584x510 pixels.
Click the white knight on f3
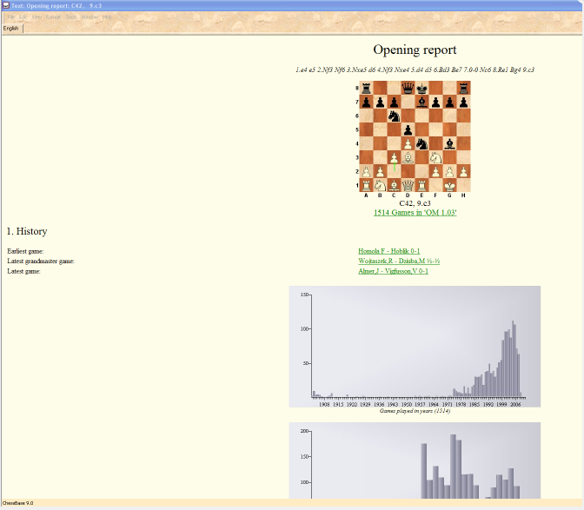click(x=435, y=157)
